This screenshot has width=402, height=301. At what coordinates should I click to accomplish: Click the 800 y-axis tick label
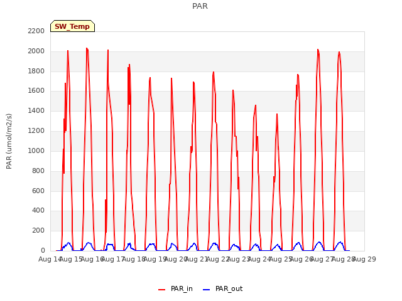pos(38,171)
